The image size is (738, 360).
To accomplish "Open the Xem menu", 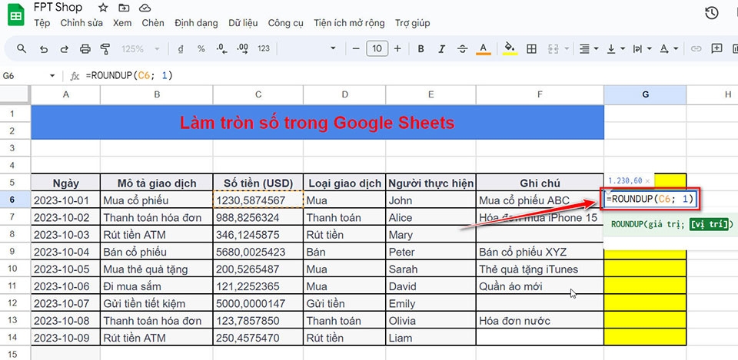I will (x=122, y=23).
